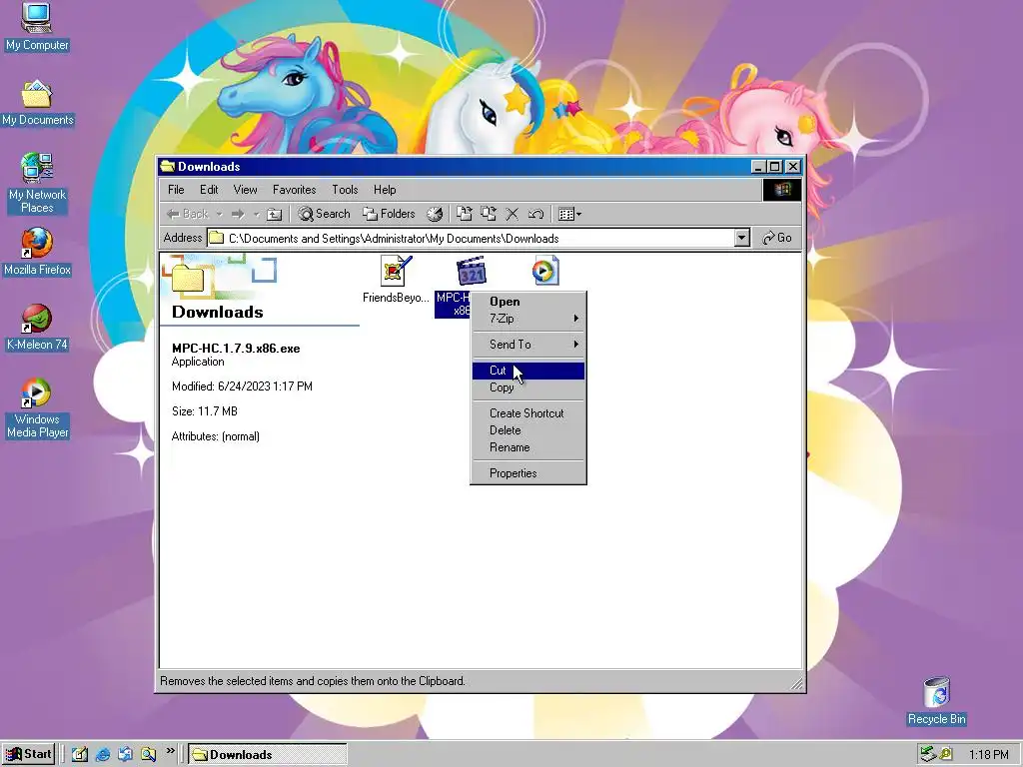Expand the Address bar dropdown
Viewport: 1023px width, 767px height.
742,238
